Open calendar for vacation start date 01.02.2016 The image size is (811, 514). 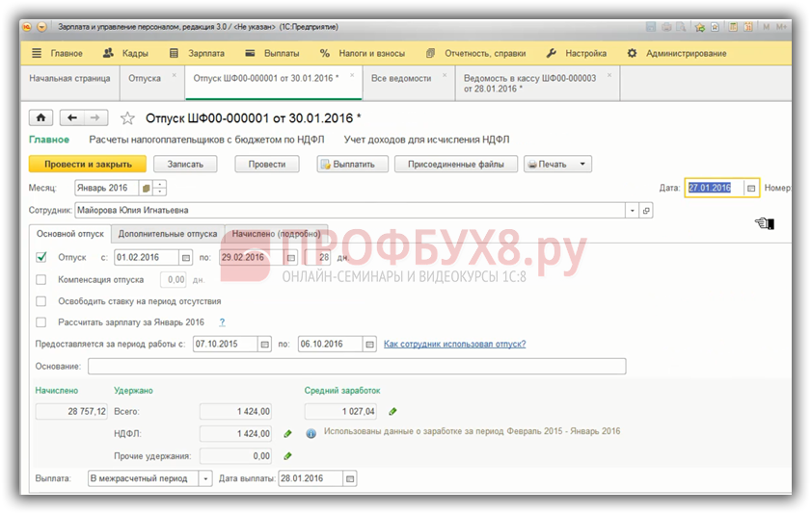[x=186, y=258]
